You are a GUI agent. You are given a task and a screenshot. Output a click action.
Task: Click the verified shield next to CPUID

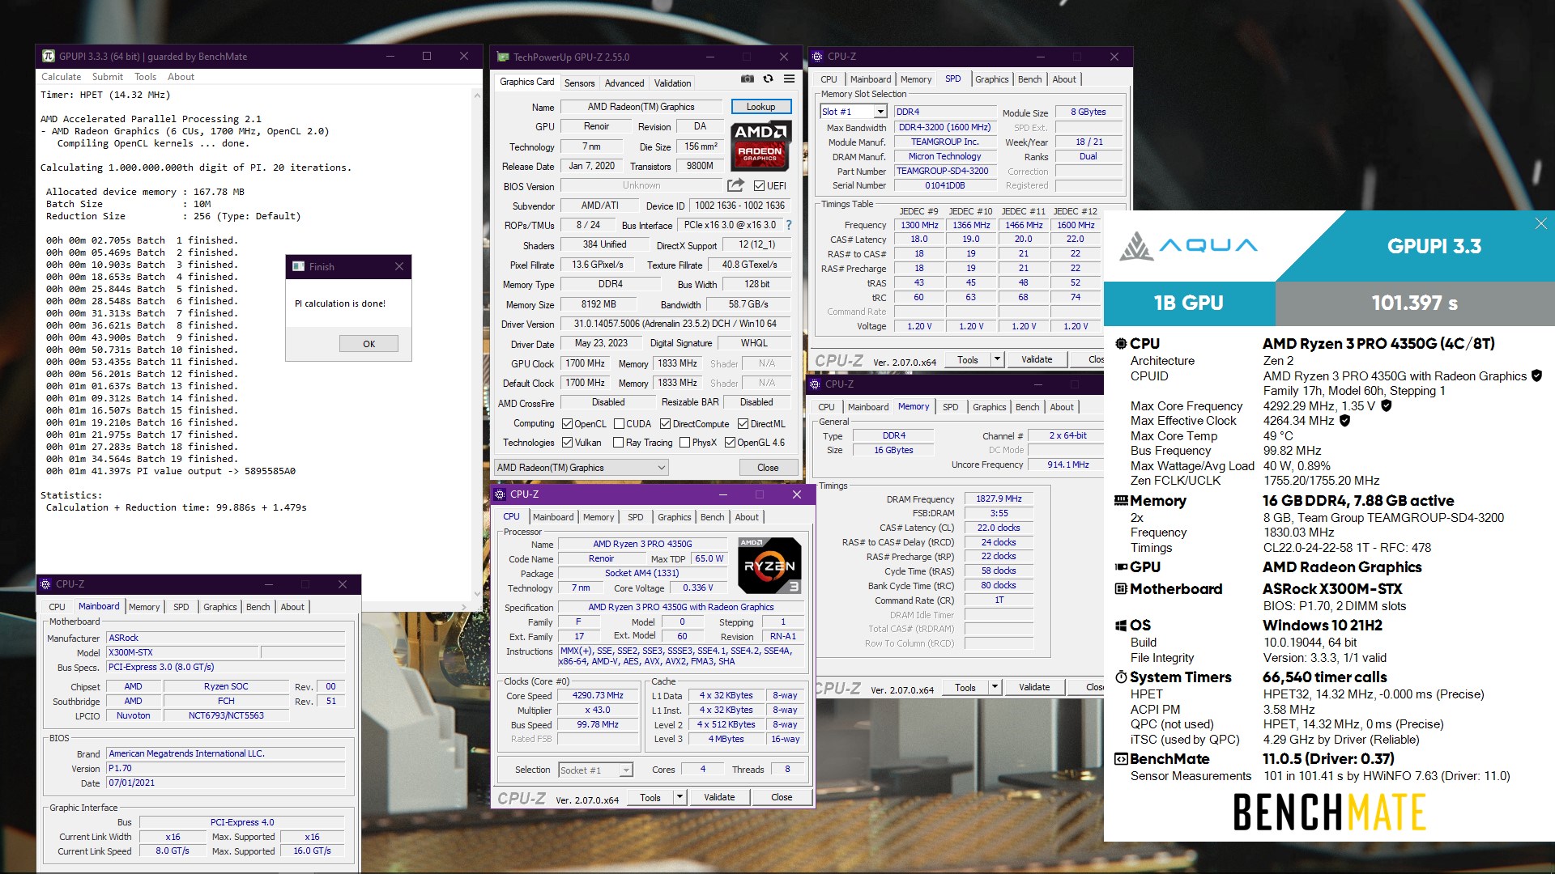tap(1536, 375)
